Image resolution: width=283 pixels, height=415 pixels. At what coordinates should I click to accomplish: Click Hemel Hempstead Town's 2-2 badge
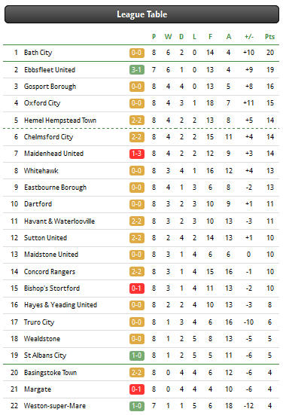click(137, 121)
